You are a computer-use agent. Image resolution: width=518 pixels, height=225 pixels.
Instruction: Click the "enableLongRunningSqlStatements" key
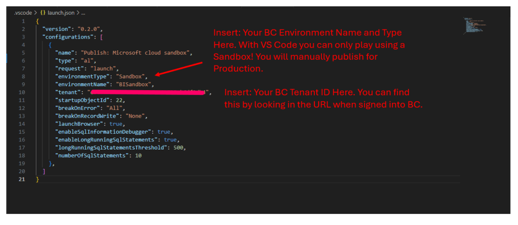point(106,140)
